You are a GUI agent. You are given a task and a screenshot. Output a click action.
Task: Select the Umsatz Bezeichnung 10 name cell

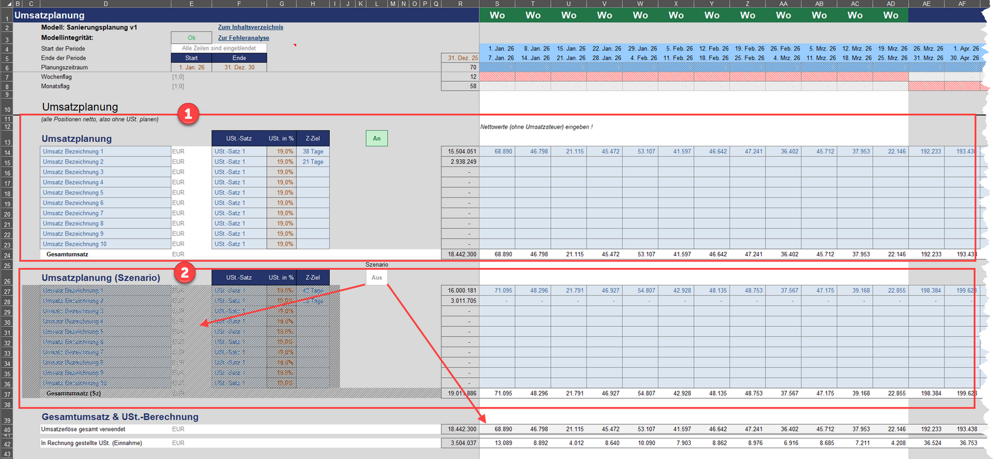(x=105, y=244)
